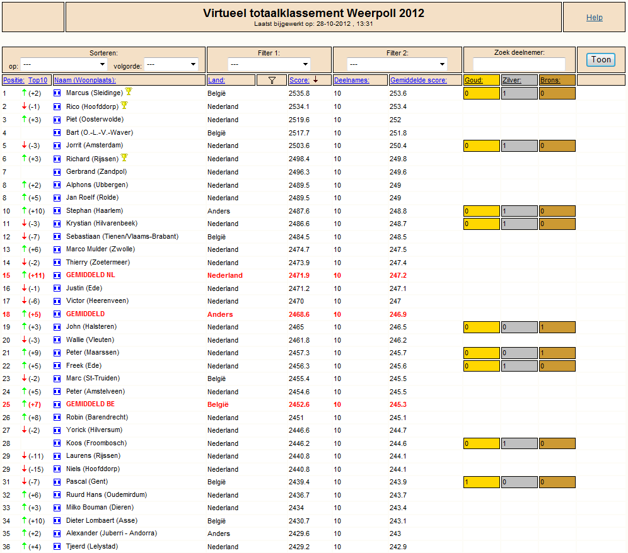Click the trophy icon next to Rico (Hoofddorp)

tap(125, 105)
